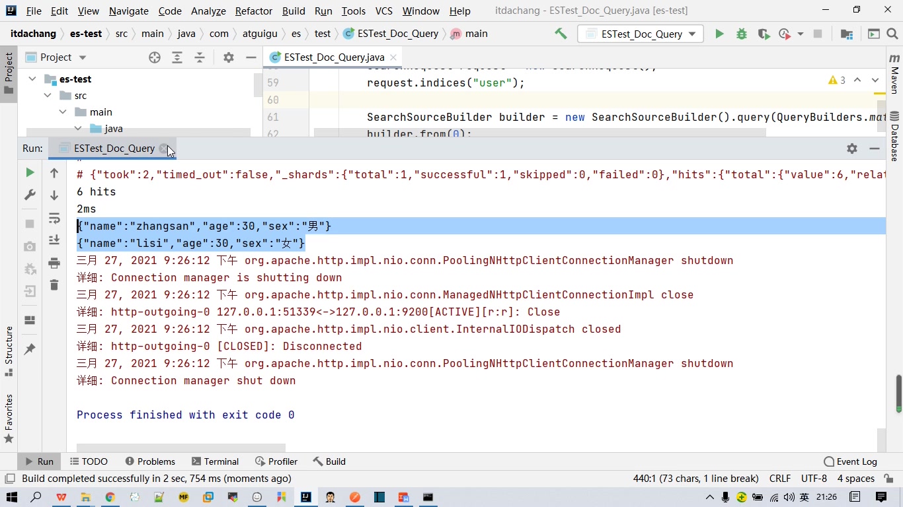The width and height of the screenshot is (903, 507).
Task: Toggle soft-wrap in the console
Action: coord(54,219)
